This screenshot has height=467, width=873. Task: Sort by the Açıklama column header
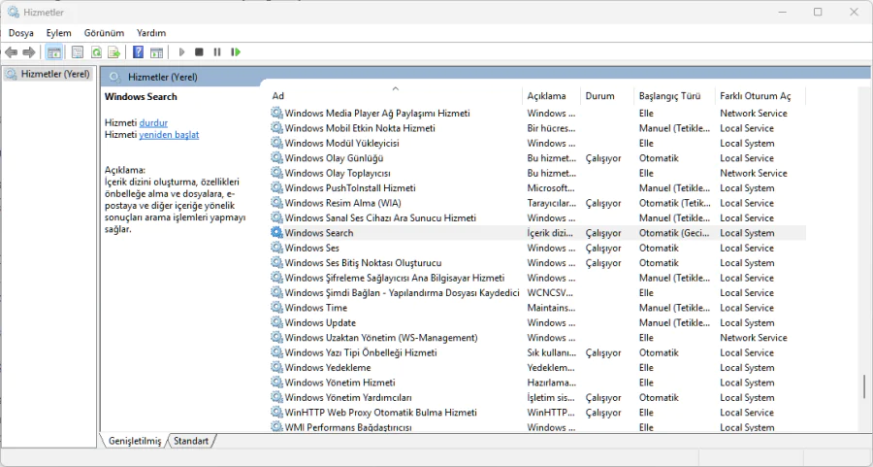(x=551, y=96)
